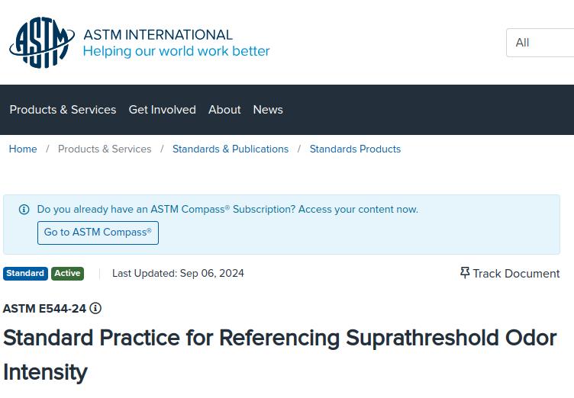Click the Go to ASTM Compass button

pyautogui.click(x=98, y=233)
